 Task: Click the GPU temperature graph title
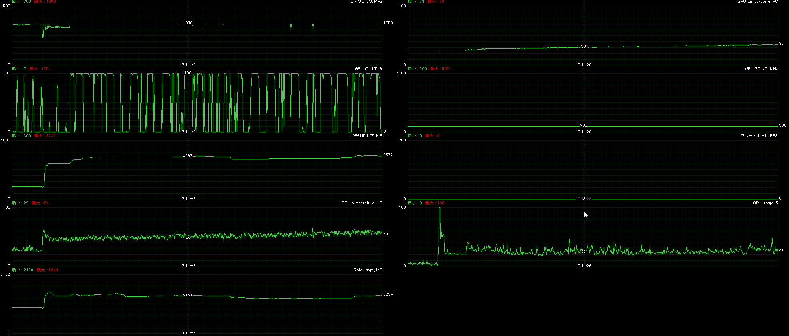pos(757,2)
